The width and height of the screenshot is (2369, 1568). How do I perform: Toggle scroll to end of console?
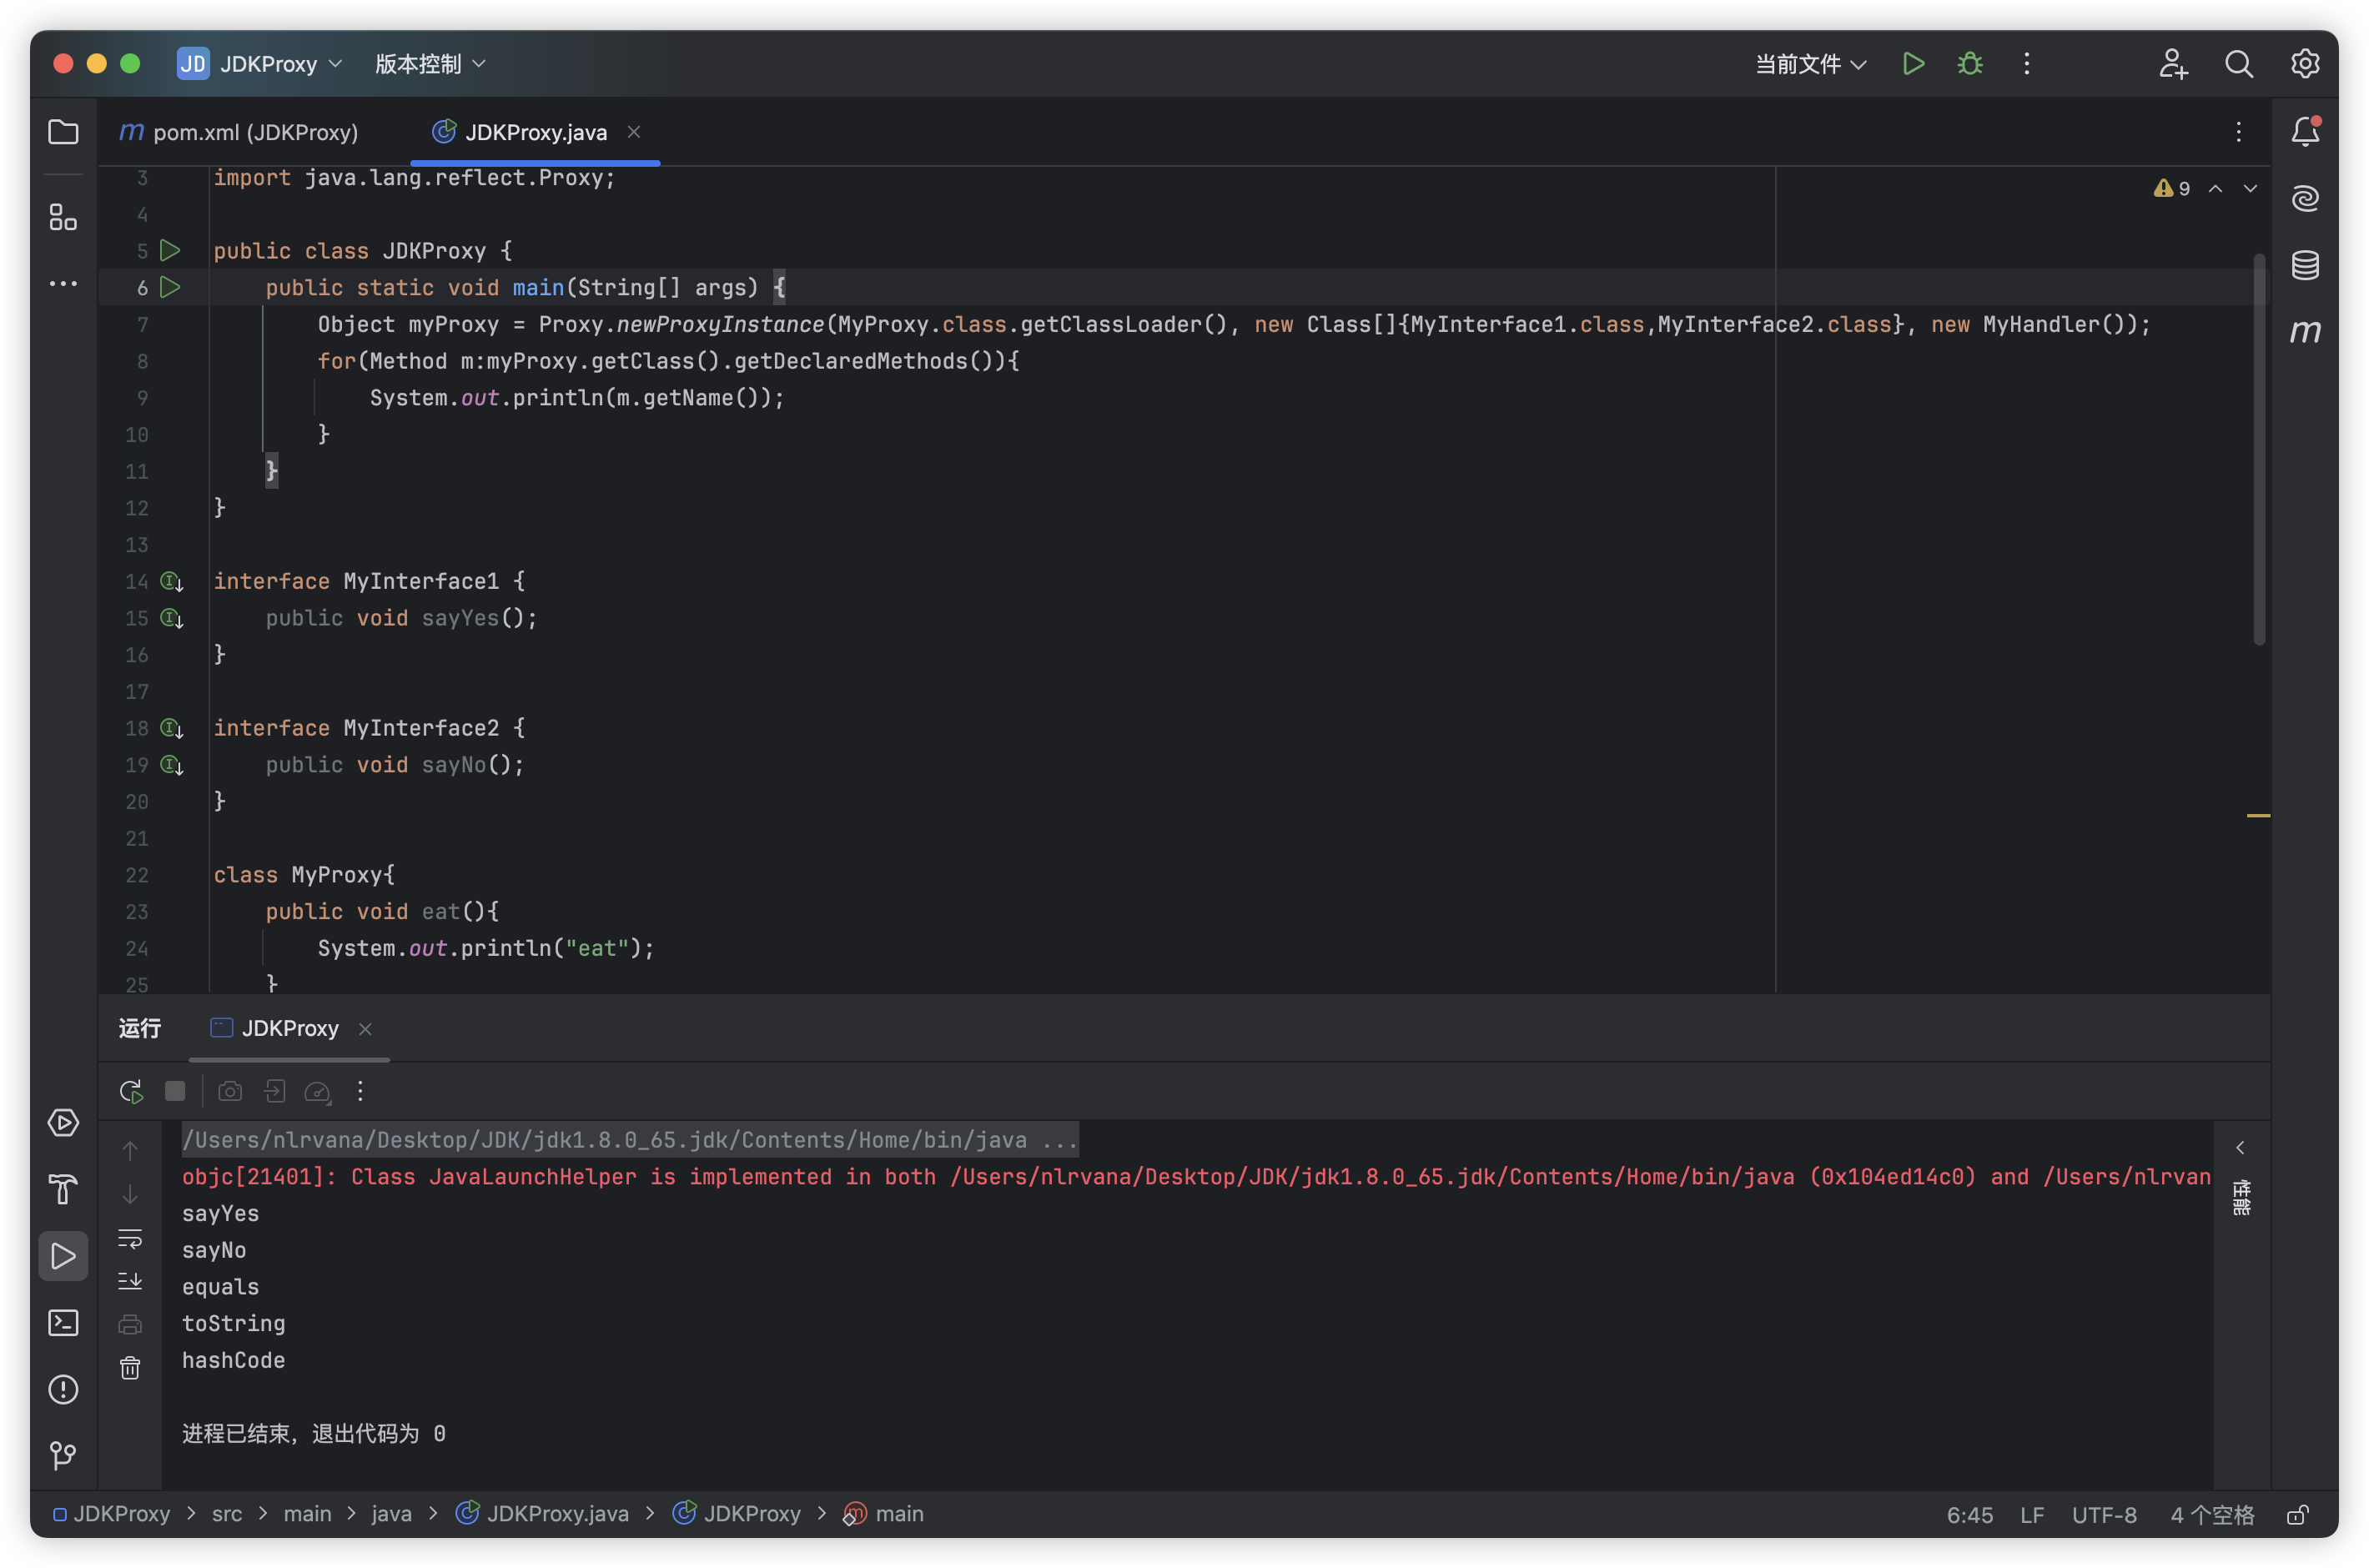(x=130, y=1281)
